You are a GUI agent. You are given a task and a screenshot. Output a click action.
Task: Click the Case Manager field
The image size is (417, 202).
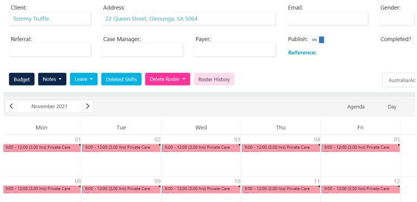tap(142, 50)
